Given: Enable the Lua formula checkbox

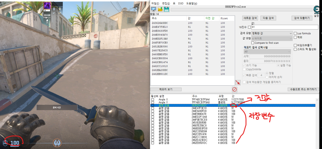Looking at the screenshot, I should (x=295, y=33).
